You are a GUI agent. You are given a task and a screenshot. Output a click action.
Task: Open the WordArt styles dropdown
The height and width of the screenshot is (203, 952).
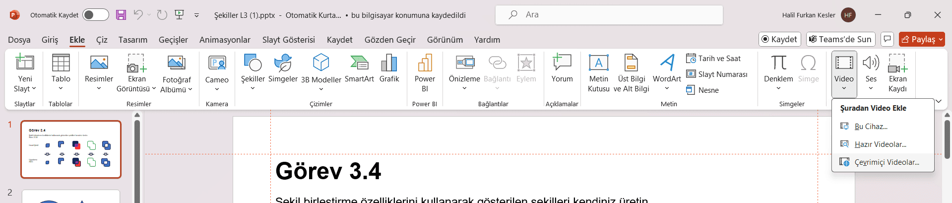click(667, 73)
